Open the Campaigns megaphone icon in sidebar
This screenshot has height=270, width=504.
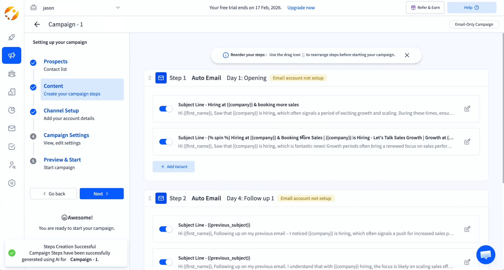point(11,55)
